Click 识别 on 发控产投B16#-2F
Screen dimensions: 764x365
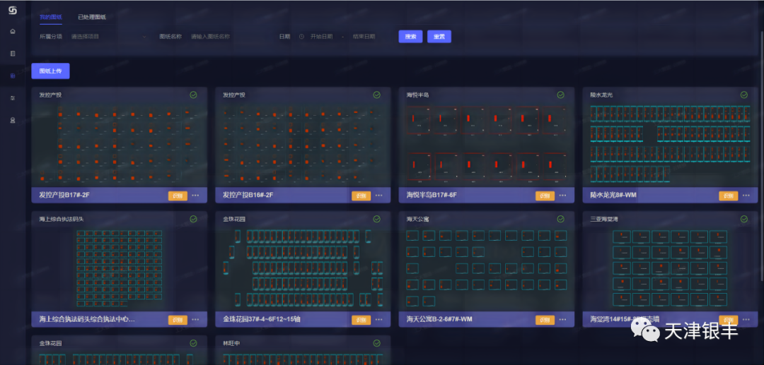pyautogui.click(x=361, y=196)
